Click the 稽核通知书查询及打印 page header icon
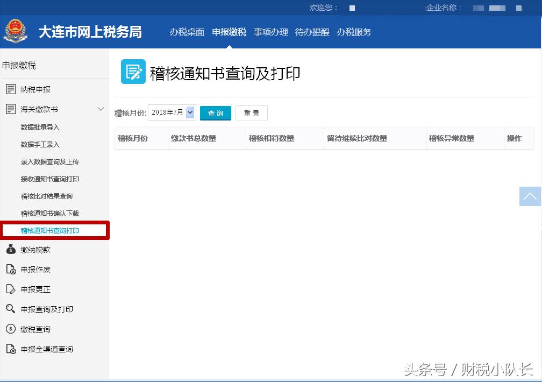Viewport: 542px width, 382px height. (133, 72)
